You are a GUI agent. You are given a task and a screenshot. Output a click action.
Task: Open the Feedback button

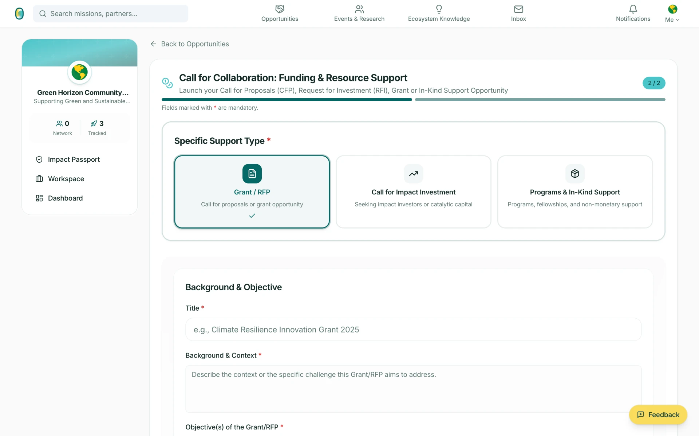[x=658, y=415]
